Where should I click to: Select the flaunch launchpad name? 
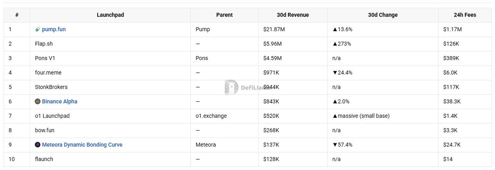click(x=44, y=159)
